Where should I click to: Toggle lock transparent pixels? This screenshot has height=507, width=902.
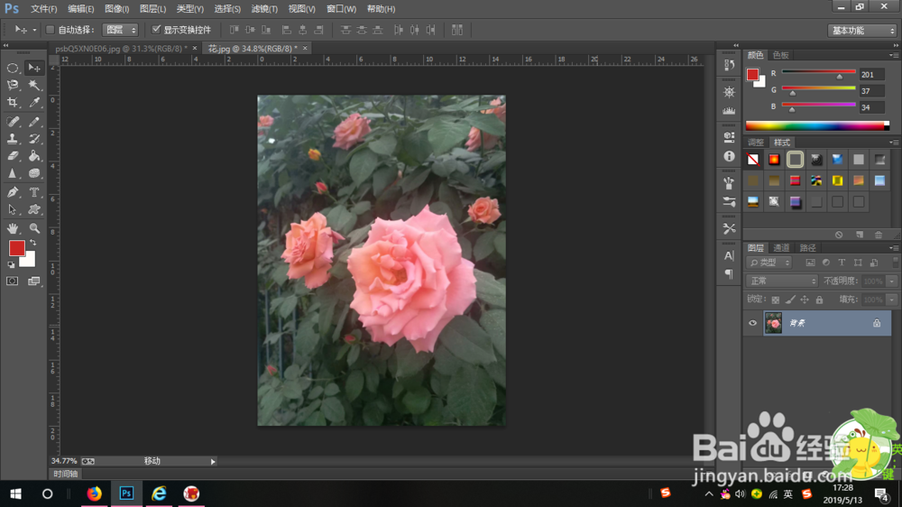(776, 300)
